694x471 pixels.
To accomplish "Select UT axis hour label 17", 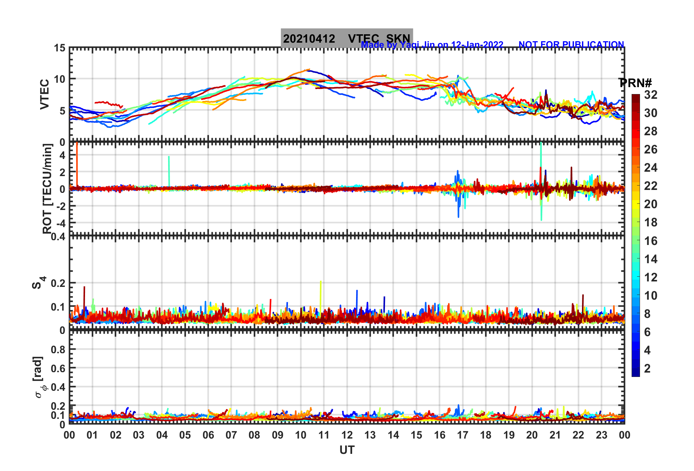I will [463, 435].
